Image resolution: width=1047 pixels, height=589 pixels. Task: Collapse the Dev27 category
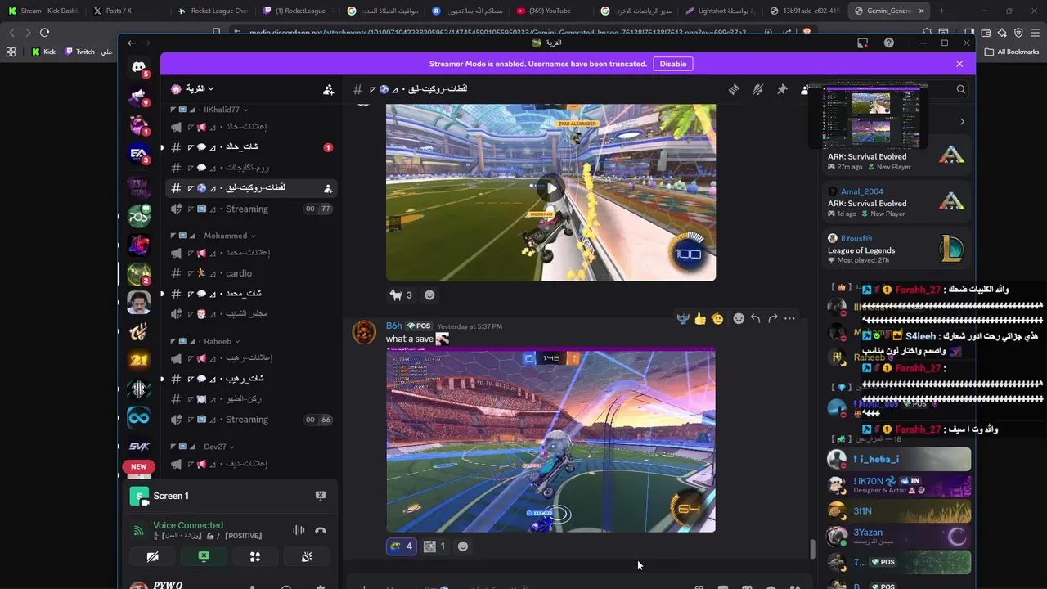(x=202, y=447)
